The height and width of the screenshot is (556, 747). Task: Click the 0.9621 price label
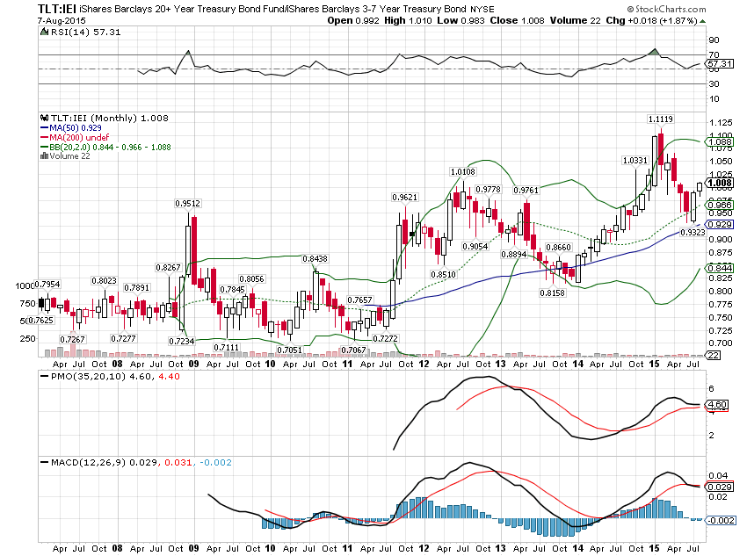click(x=405, y=197)
